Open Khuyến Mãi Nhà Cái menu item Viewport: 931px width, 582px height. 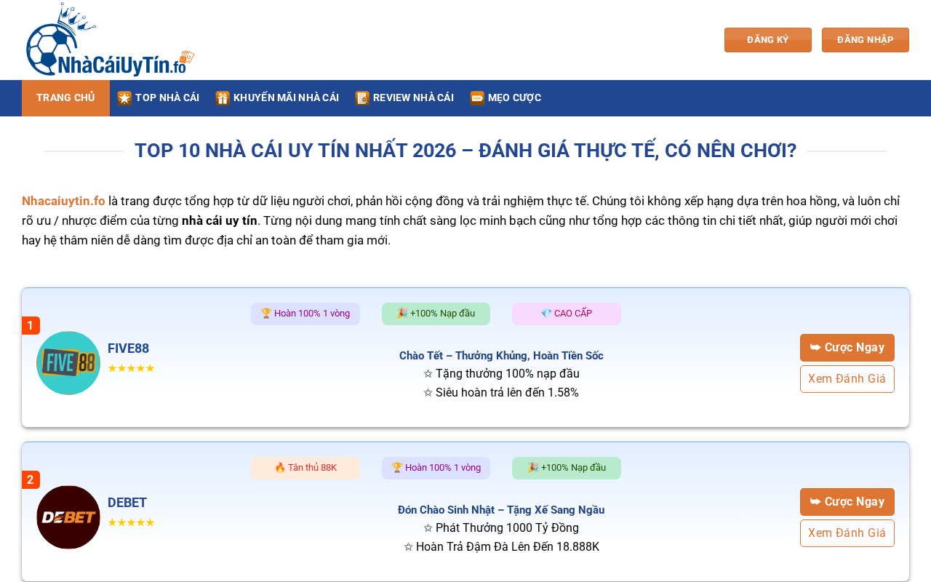277,98
